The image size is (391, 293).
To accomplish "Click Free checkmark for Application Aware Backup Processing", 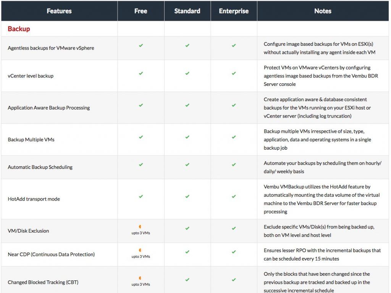I will click(x=141, y=105).
